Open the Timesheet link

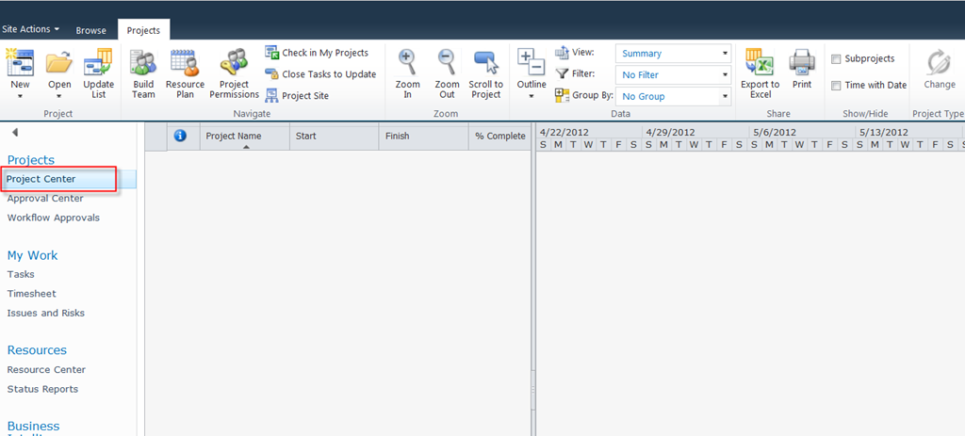tap(32, 294)
